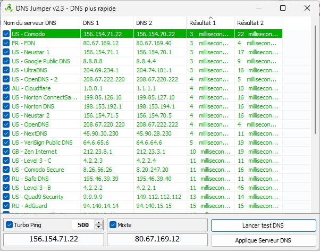Click the 8.8.8.8 DNS 1 address
320x251 pixels.
[x=93, y=61]
